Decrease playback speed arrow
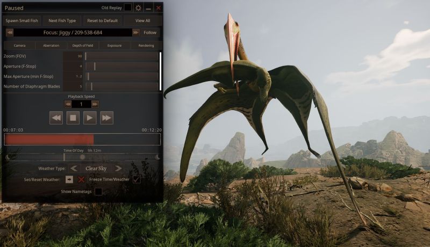This screenshot has height=247, width=430. pyautogui.click(x=68, y=104)
